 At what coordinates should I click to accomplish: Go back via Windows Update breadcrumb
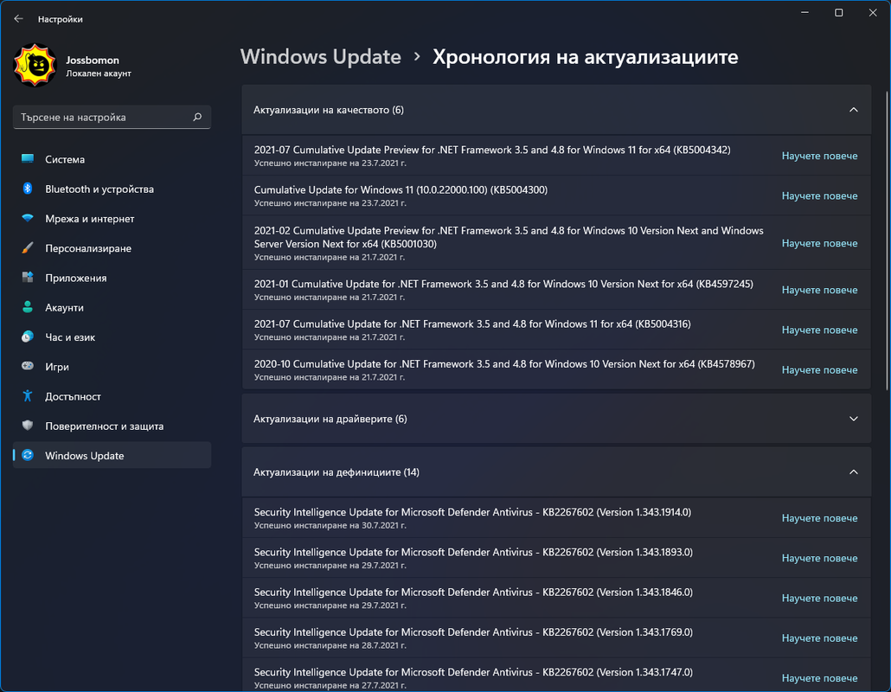[x=320, y=57]
